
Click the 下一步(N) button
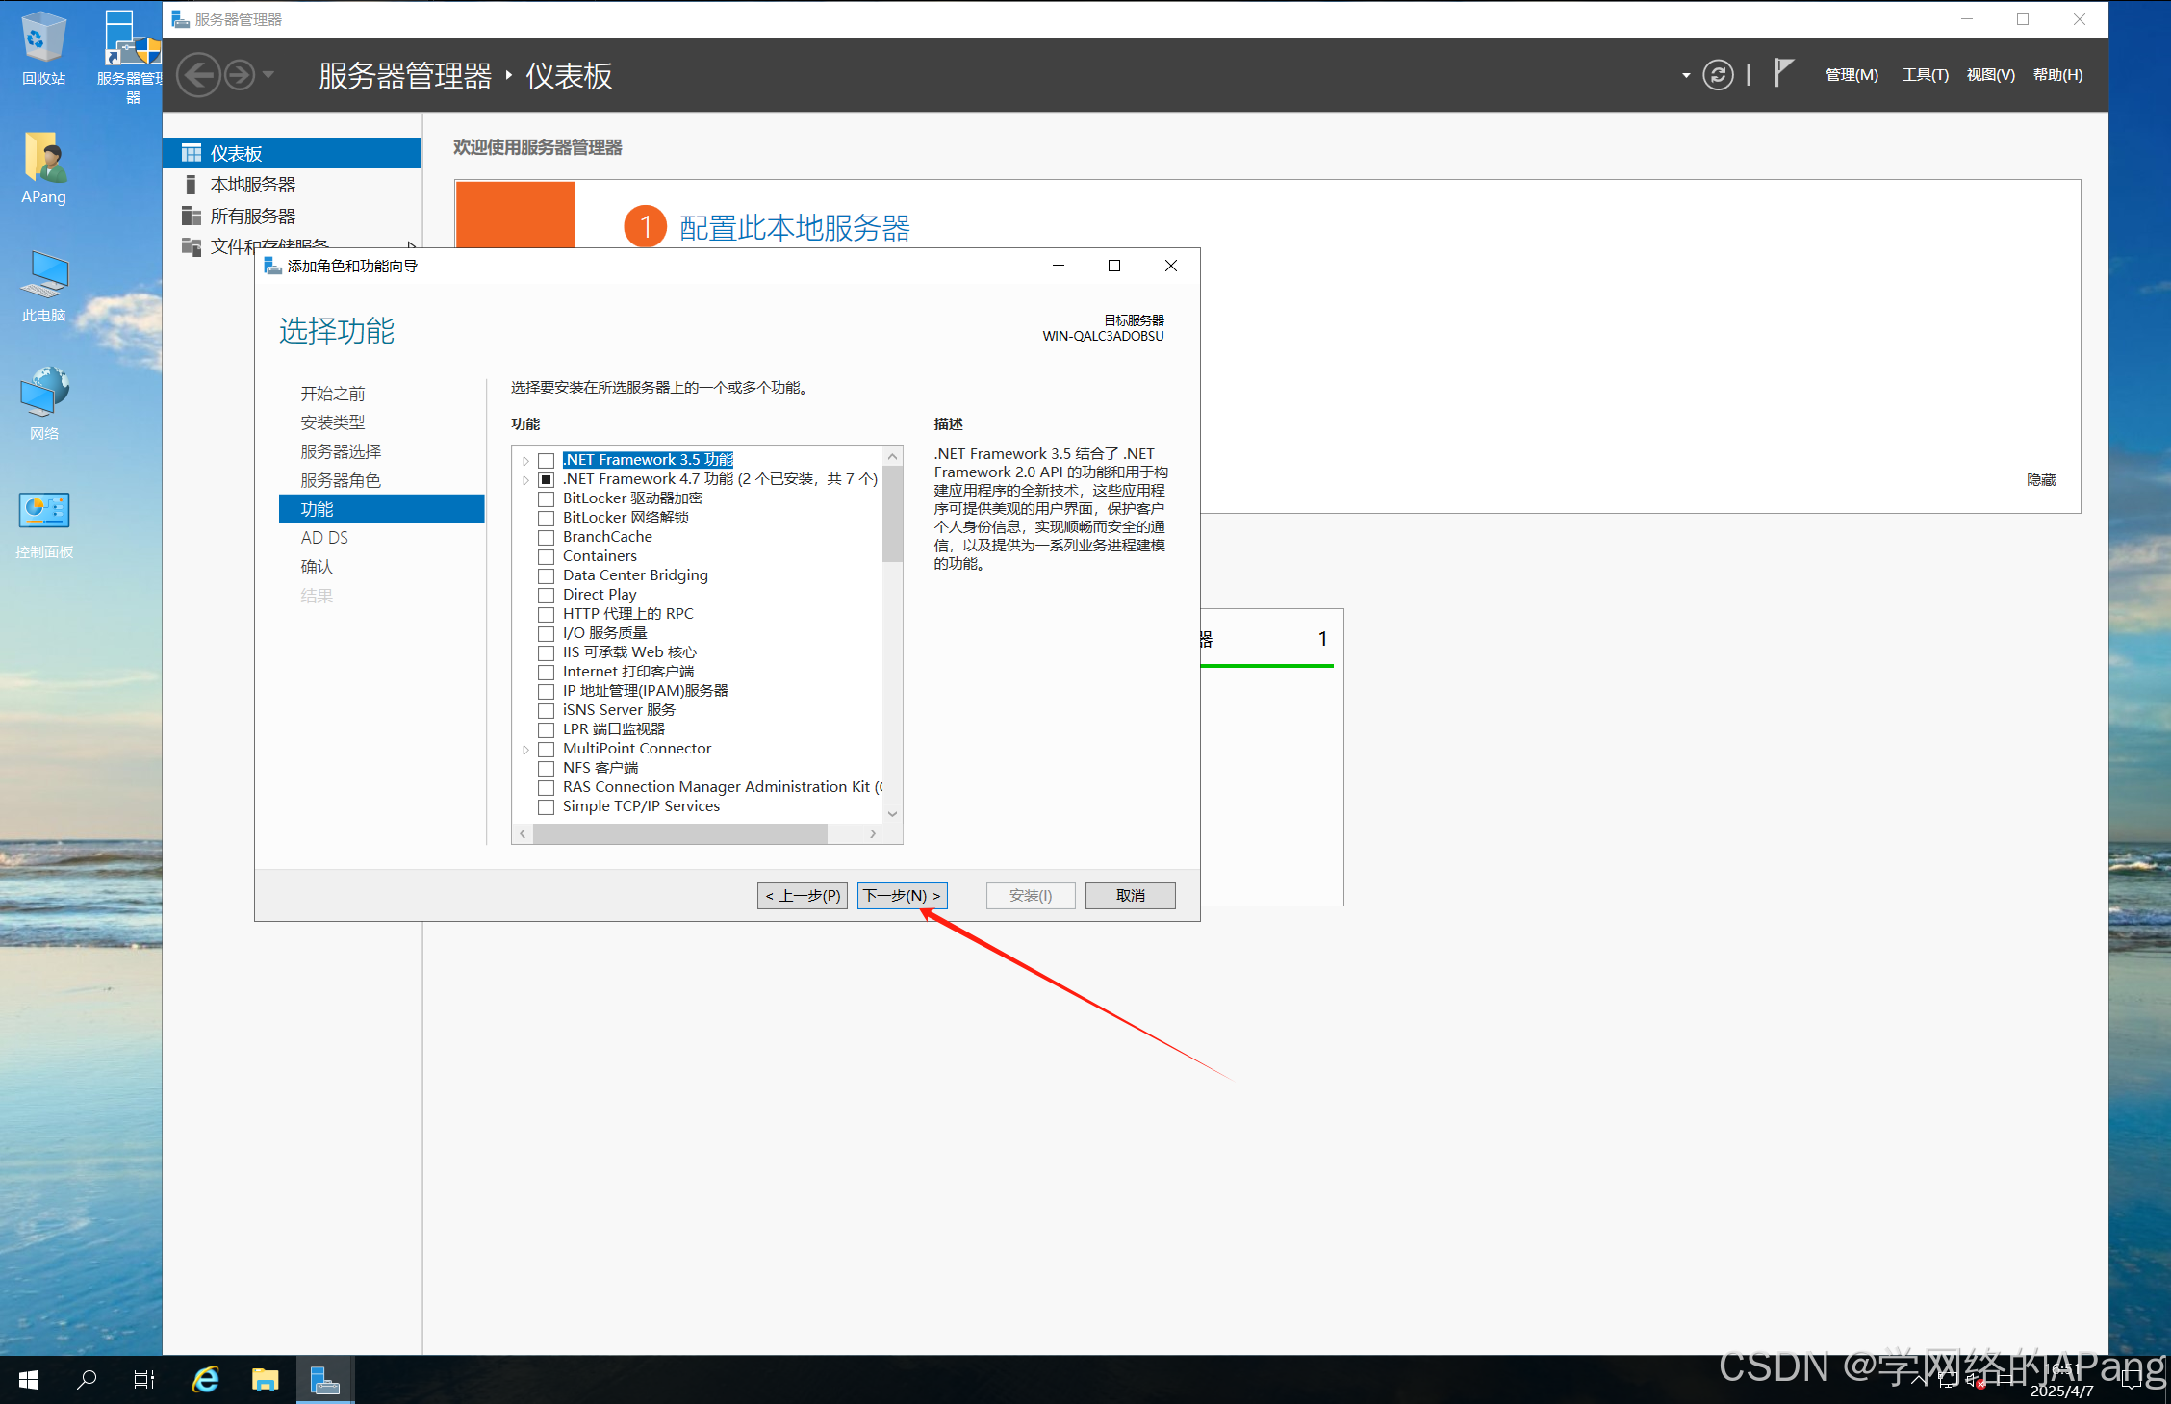point(902,896)
